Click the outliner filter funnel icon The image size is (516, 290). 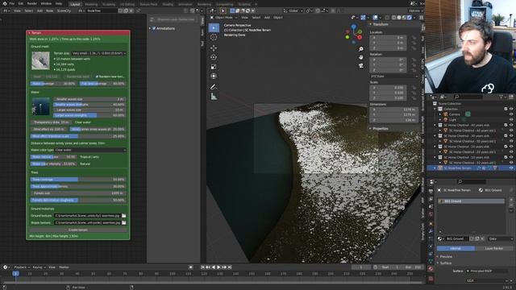click(501, 97)
